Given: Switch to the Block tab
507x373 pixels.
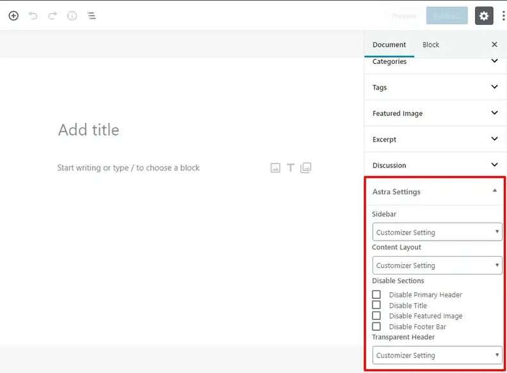Looking at the screenshot, I should click(431, 45).
